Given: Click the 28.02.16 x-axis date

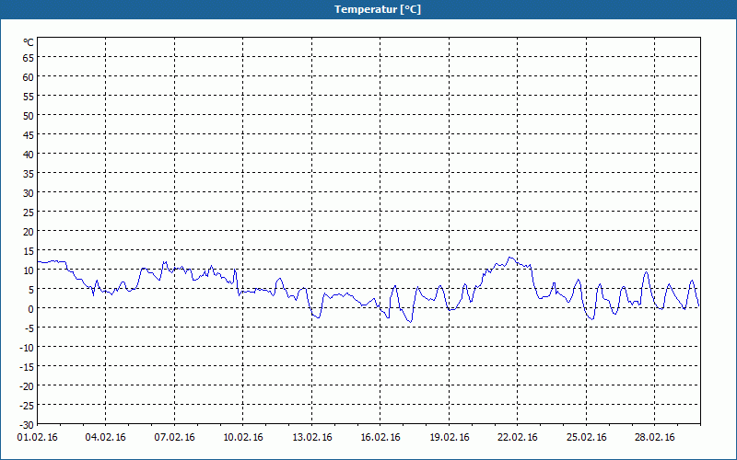Looking at the screenshot, I should 653,438.
